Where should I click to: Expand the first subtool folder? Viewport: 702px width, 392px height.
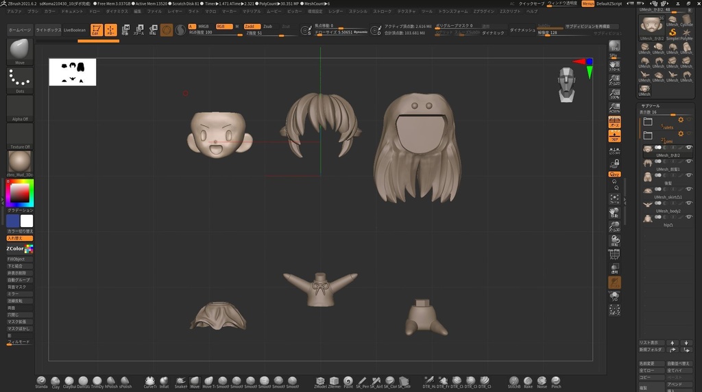(648, 121)
